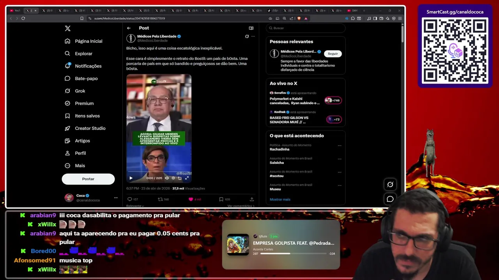Click music player progress bar
499x280 pixels.
click(293, 254)
